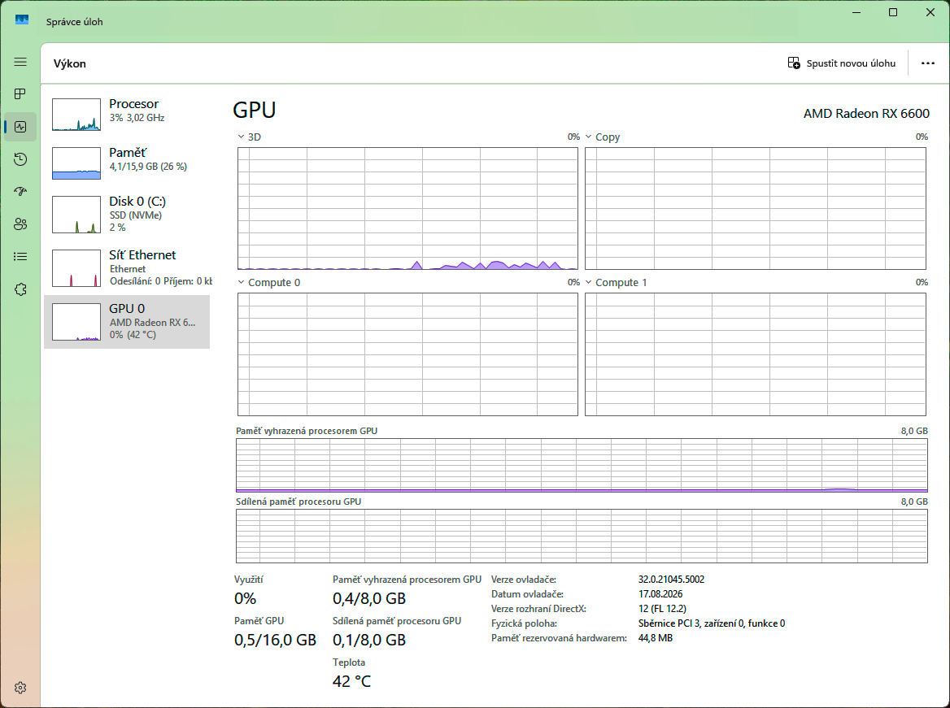Click the Copy engine usage graph
This screenshot has width=950, height=708.
point(756,208)
